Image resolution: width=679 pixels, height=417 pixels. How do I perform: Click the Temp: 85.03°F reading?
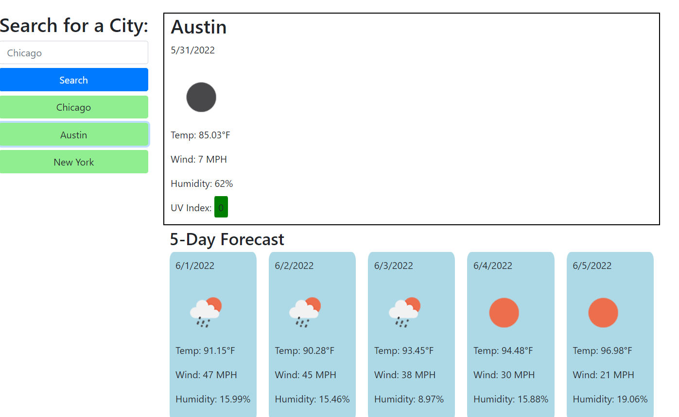pos(201,135)
